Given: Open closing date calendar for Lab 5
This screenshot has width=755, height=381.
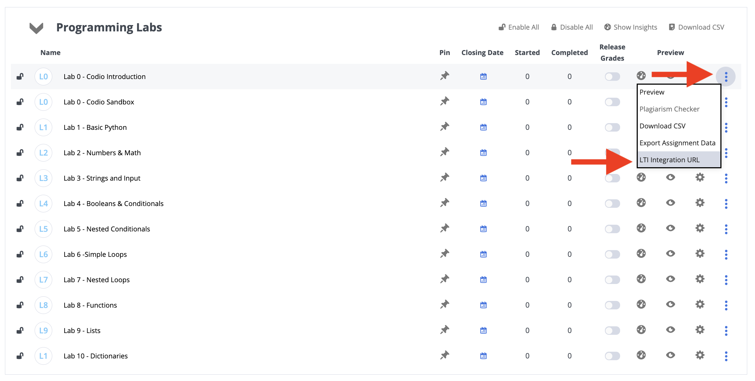Looking at the screenshot, I should [483, 229].
